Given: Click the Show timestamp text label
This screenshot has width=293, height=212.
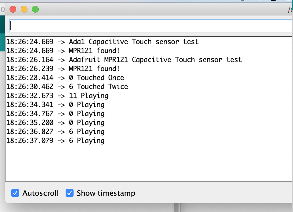Looking at the screenshot, I should pos(106,193).
